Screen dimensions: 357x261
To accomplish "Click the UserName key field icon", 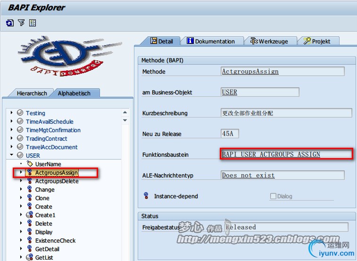I will coord(30,163).
